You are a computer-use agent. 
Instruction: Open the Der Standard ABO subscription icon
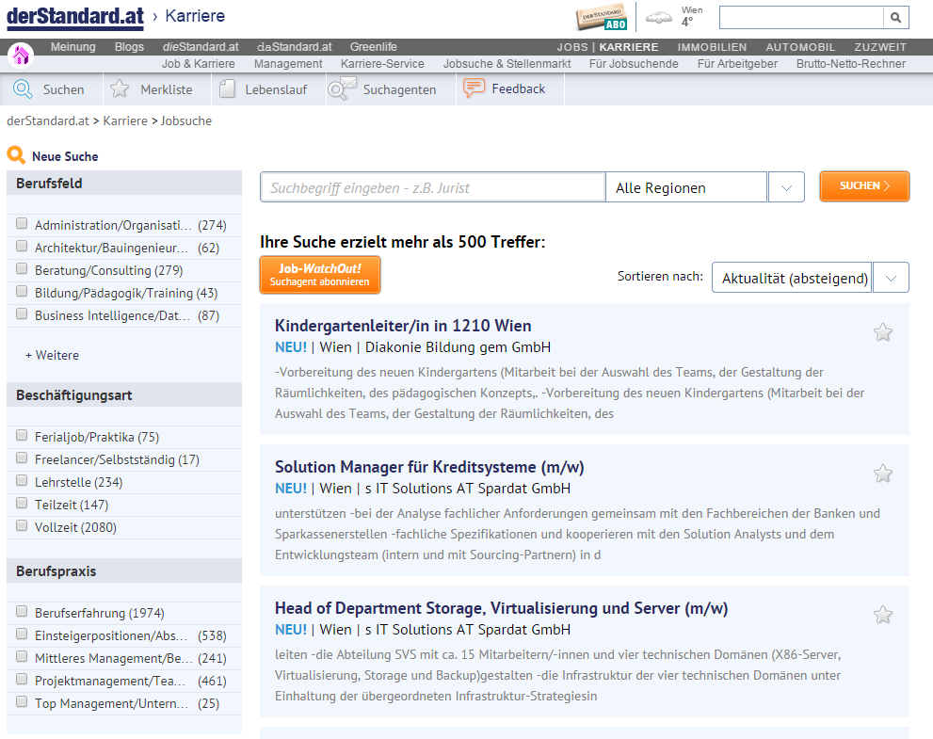pyautogui.click(x=602, y=19)
